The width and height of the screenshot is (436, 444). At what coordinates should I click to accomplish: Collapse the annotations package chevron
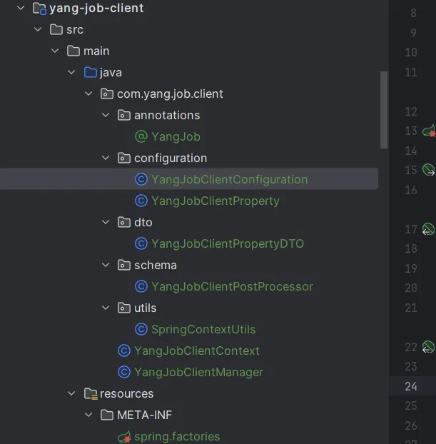pos(106,115)
